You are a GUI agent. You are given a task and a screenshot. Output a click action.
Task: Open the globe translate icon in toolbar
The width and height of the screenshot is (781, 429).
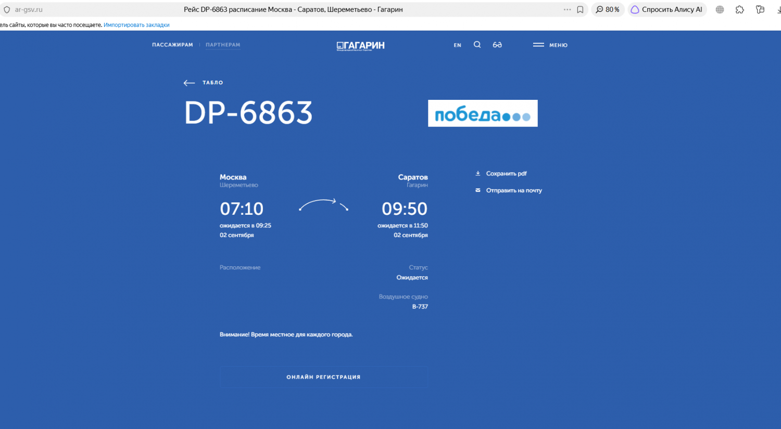(x=720, y=9)
